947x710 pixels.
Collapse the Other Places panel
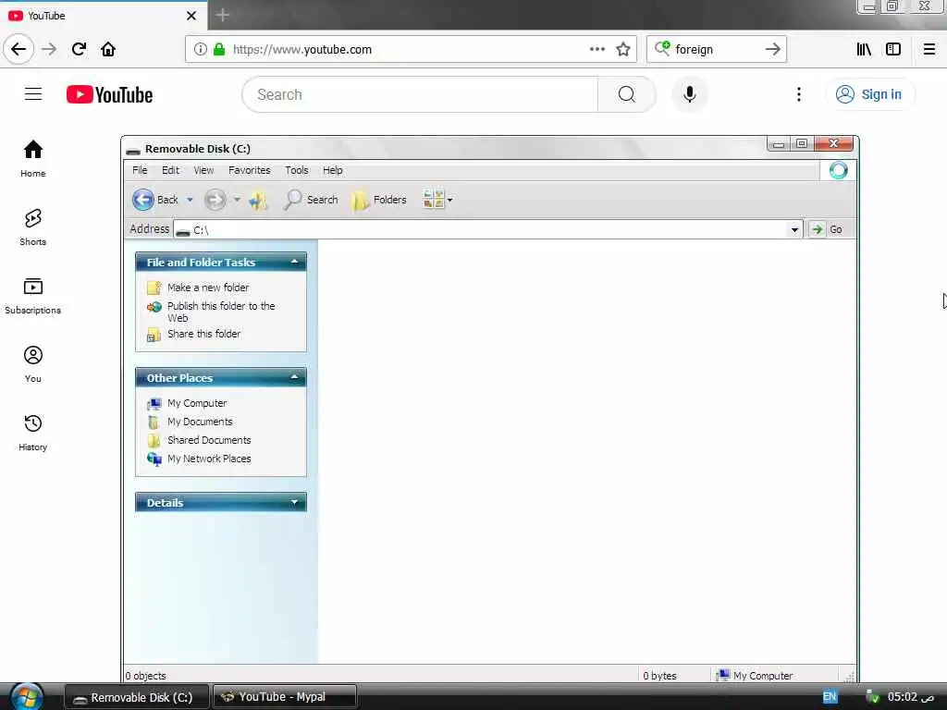[294, 377]
